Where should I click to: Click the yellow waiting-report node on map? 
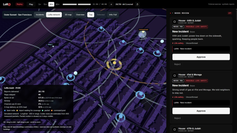click(114, 63)
